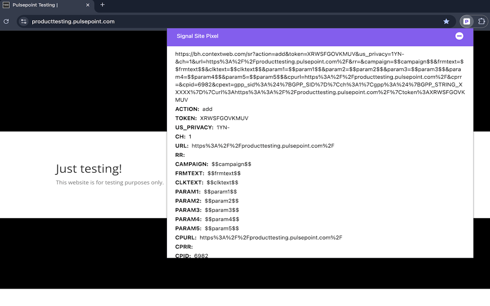
Task: Click the Pulsepoint Testing tab favicon
Action: [x=6, y=5]
